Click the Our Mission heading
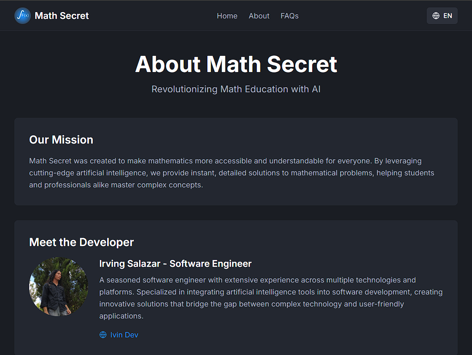 tap(61, 139)
